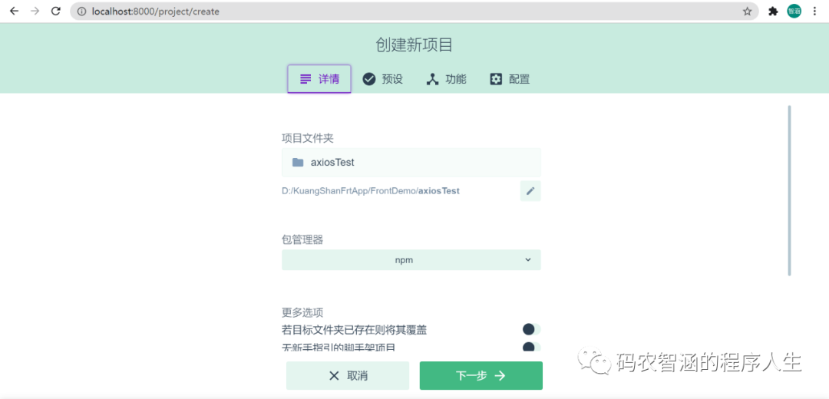Click the 若目标文件夹已存在则将其覆盖 text
The width and height of the screenshot is (829, 399).
(354, 330)
